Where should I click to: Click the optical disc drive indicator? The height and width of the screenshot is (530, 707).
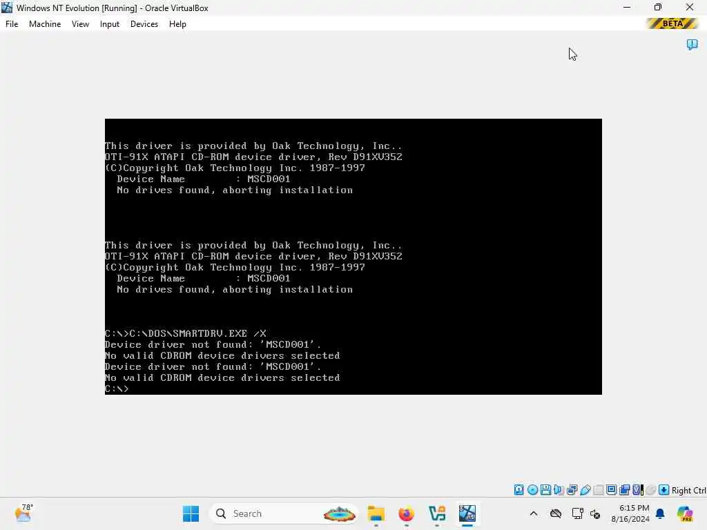coord(532,490)
